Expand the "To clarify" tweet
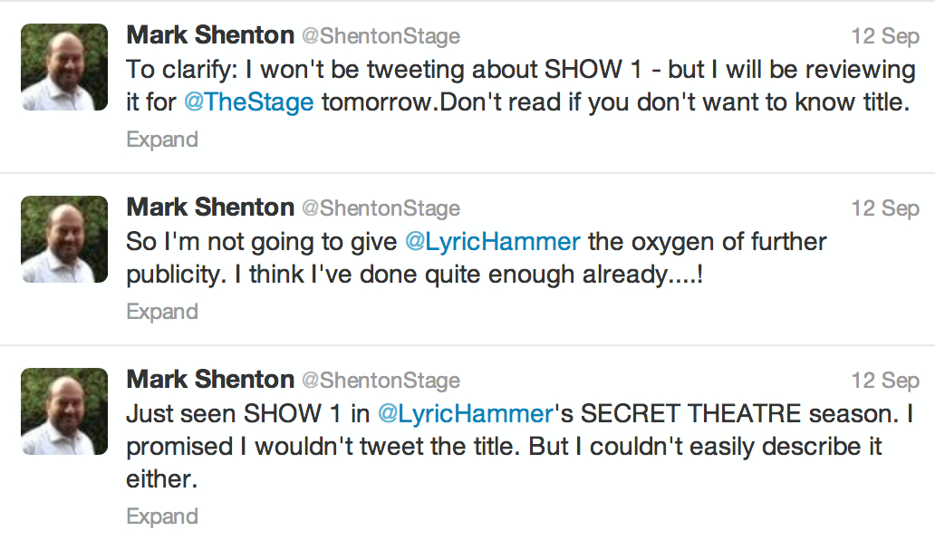 [162, 140]
